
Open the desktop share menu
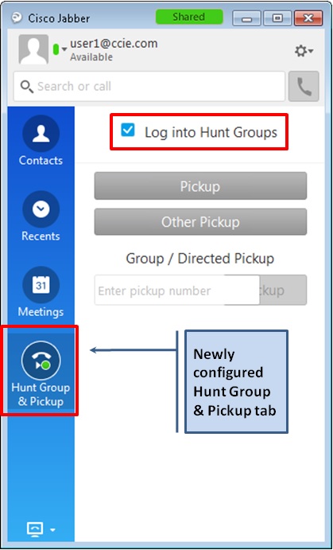click(41, 529)
